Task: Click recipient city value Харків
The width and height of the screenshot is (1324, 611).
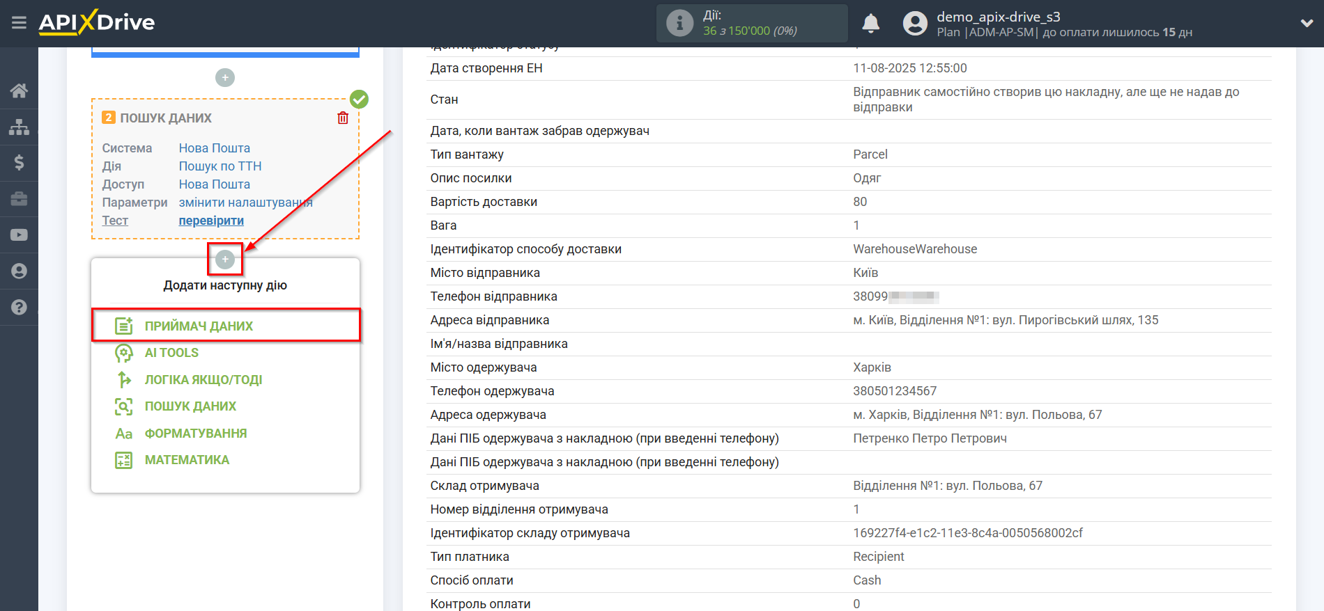Action: click(x=872, y=367)
